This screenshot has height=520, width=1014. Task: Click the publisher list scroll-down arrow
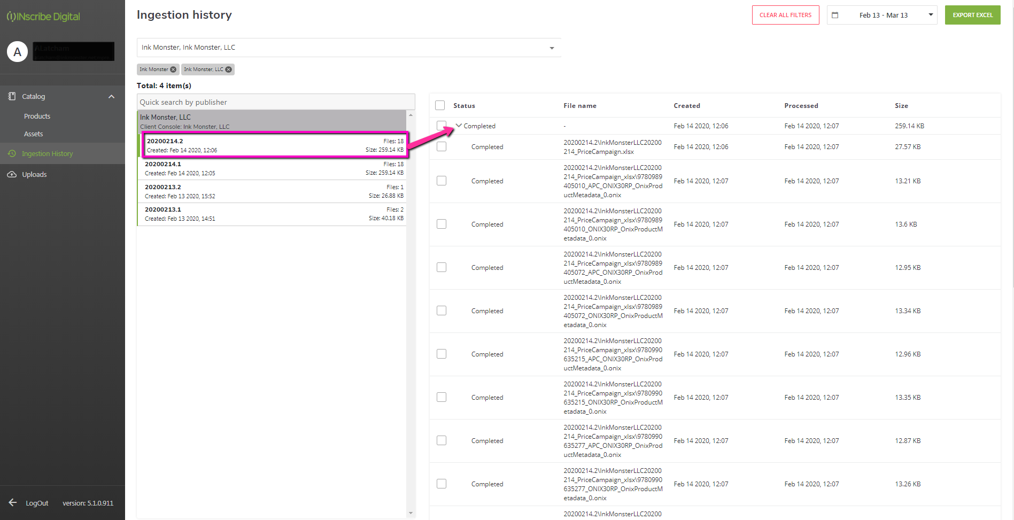tap(411, 513)
